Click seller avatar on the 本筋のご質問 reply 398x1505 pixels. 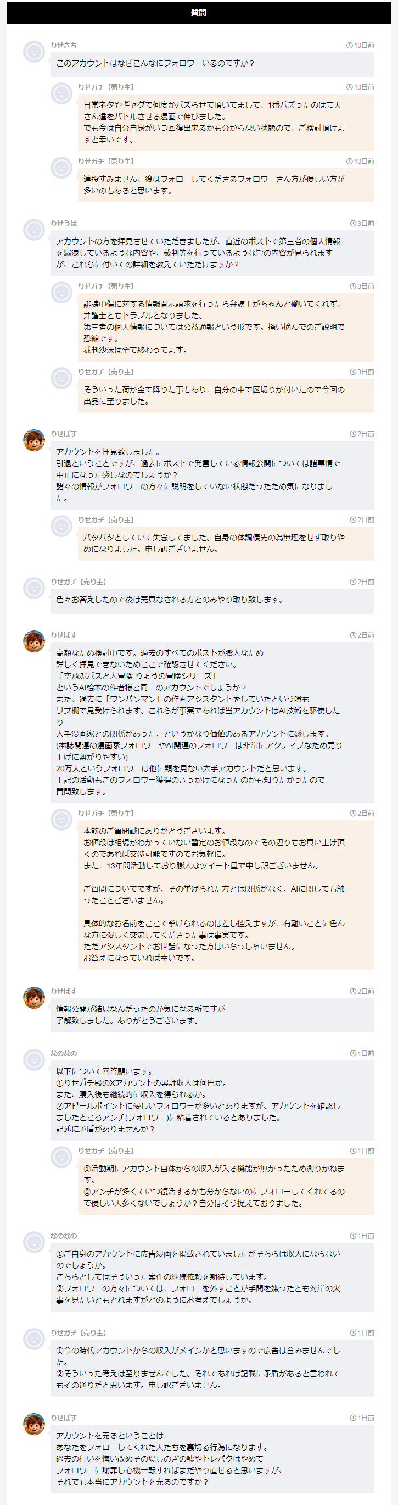61,819
